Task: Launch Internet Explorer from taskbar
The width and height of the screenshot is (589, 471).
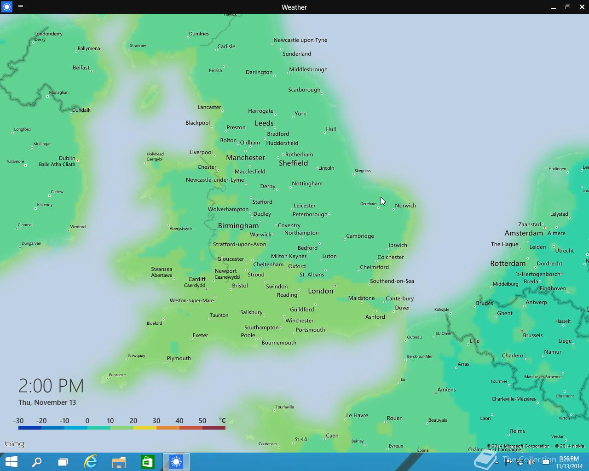Action: [91, 462]
